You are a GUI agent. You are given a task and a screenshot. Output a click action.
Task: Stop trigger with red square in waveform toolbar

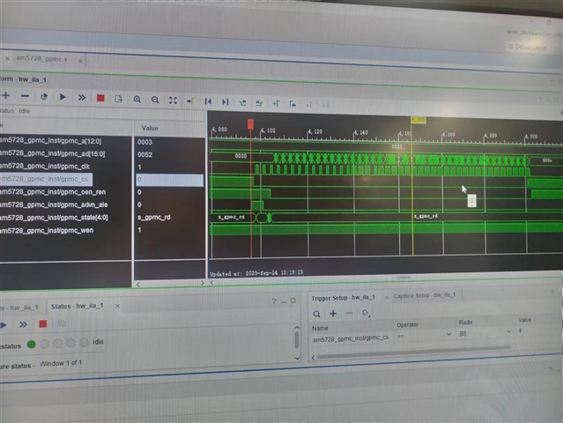coord(100,98)
